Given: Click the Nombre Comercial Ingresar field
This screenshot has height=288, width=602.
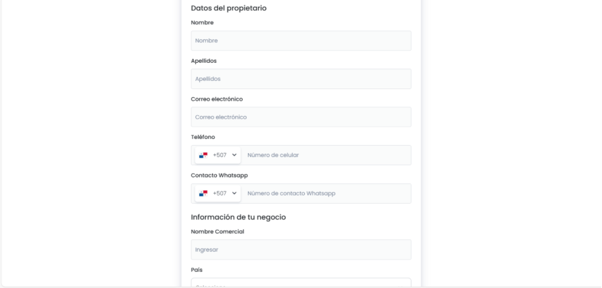Looking at the screenshot, I should point(301,250).
